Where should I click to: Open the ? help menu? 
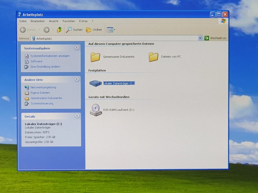(92, 21)
